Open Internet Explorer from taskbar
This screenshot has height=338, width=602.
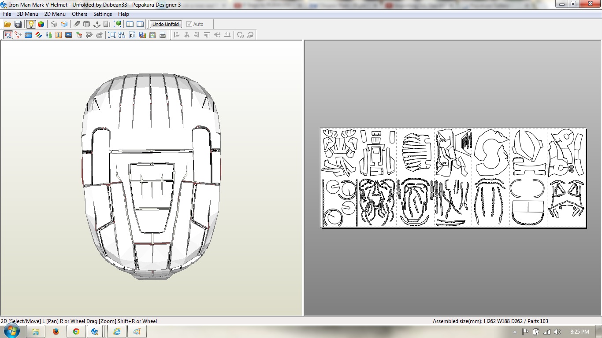click(x=117, y=331)
